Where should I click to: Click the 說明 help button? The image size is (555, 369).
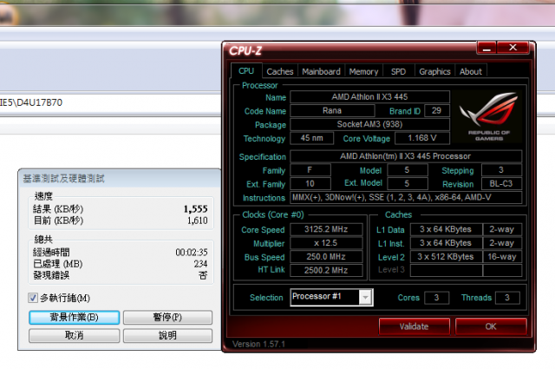pos(167,335)
